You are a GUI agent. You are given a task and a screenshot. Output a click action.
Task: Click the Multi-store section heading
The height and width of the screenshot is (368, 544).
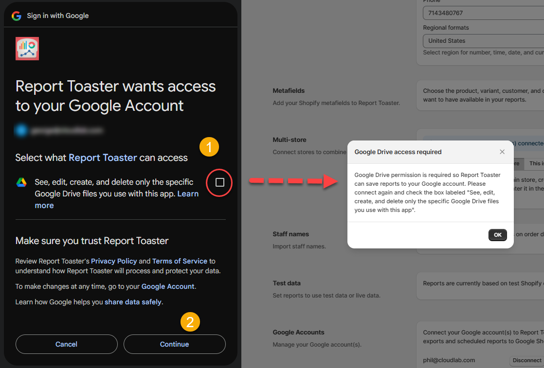tap(290, 140)
